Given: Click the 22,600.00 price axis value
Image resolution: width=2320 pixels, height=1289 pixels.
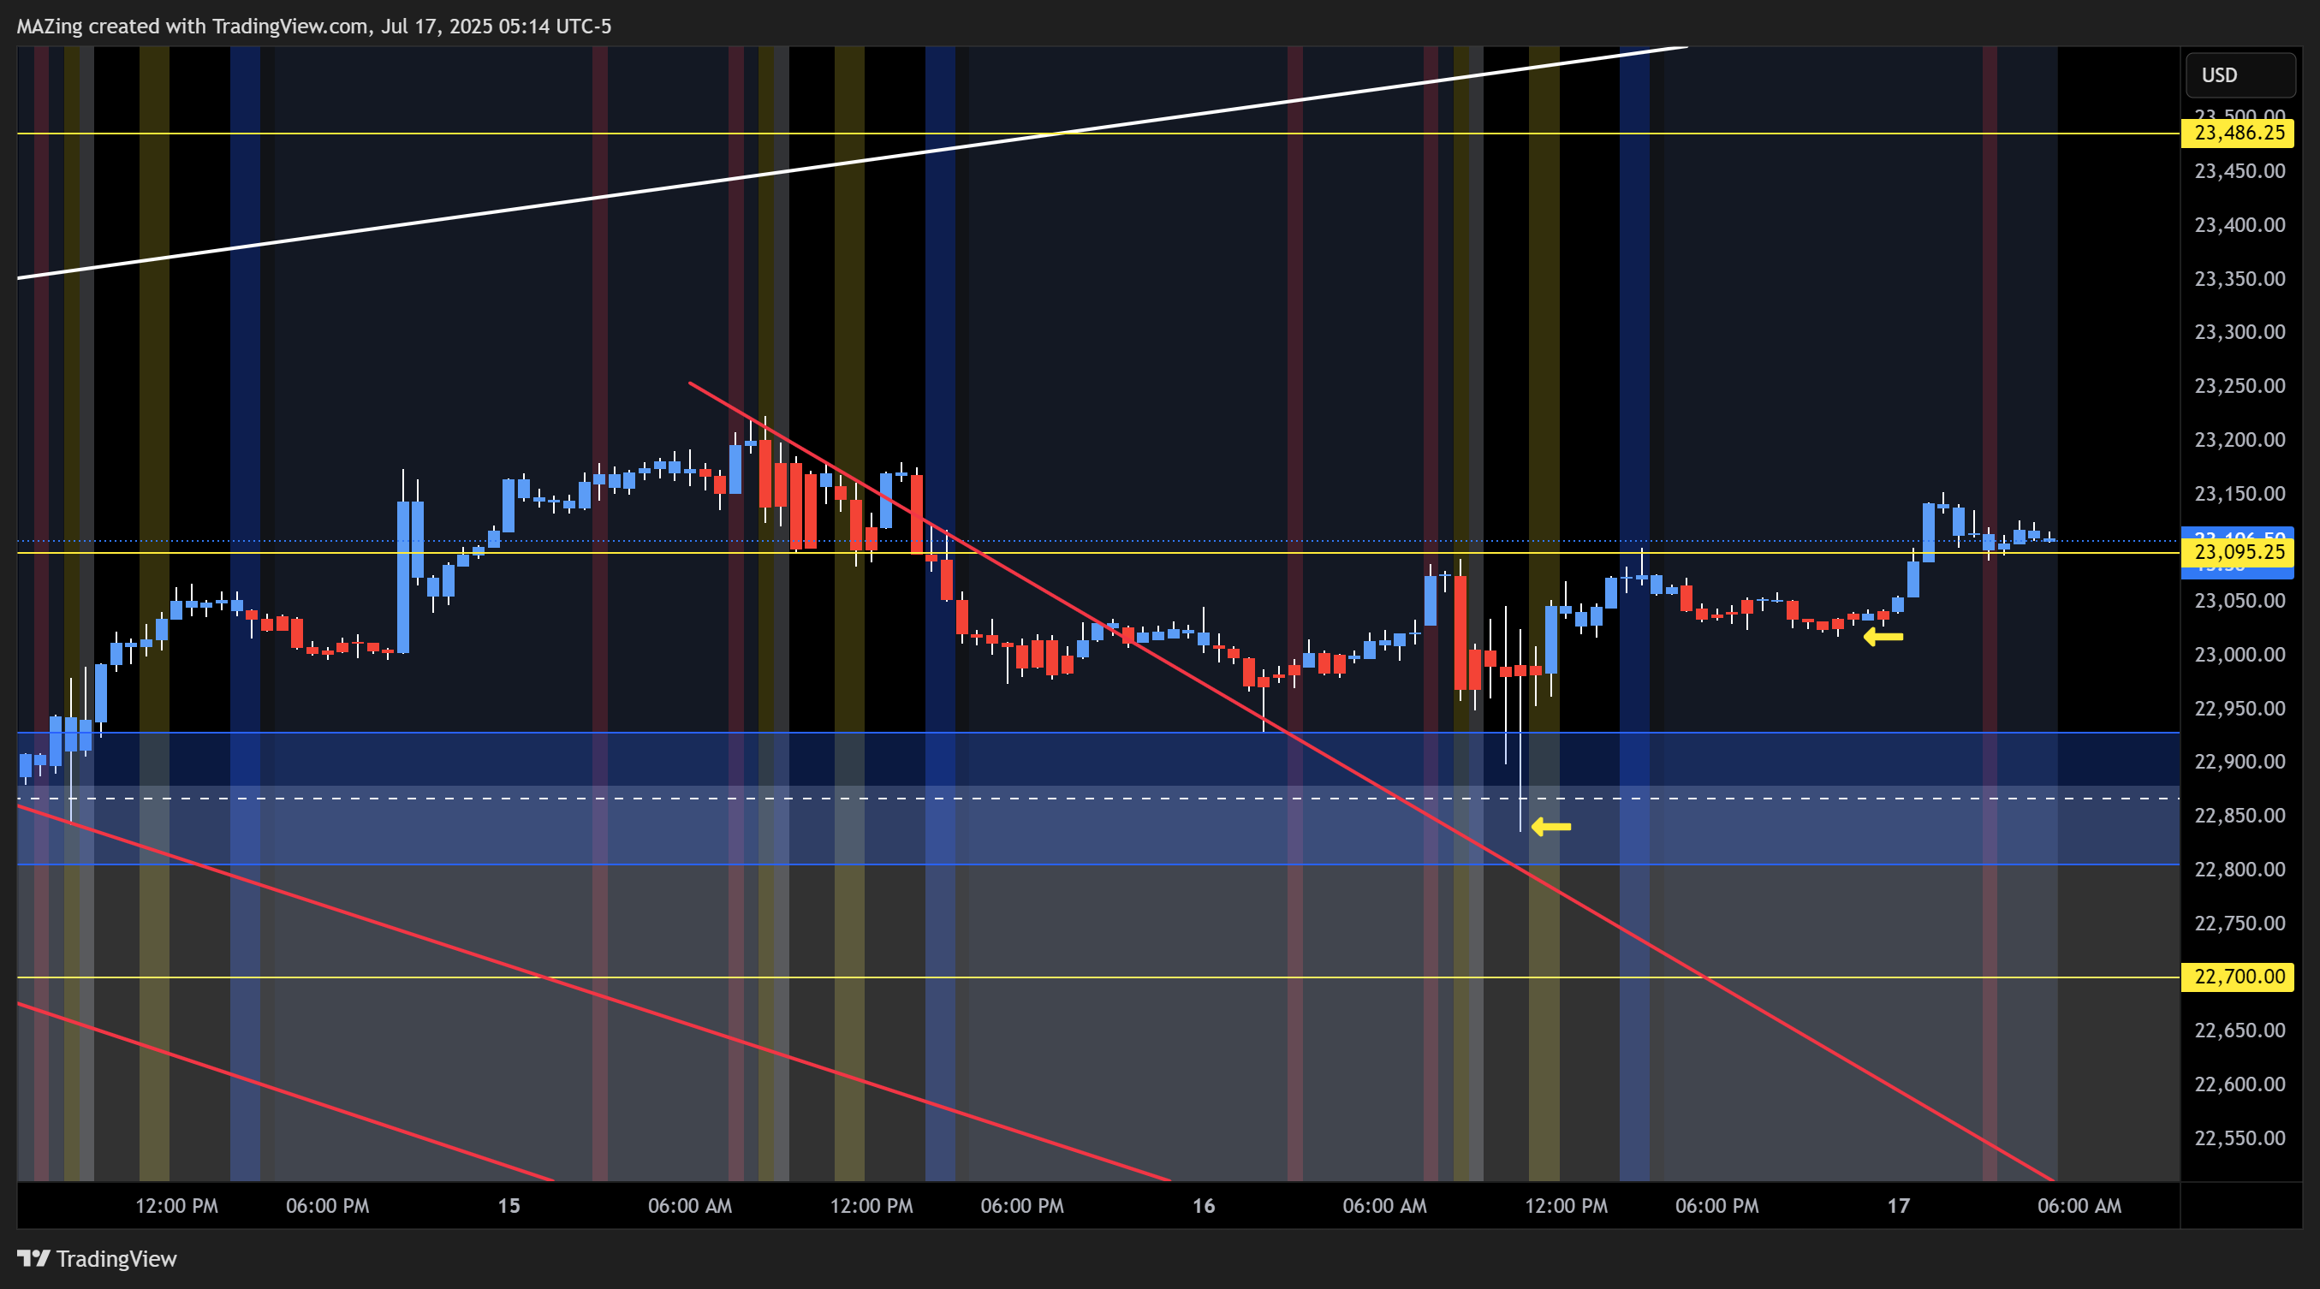Looking at the screenshot, I should click(x=2239, y=1084).
